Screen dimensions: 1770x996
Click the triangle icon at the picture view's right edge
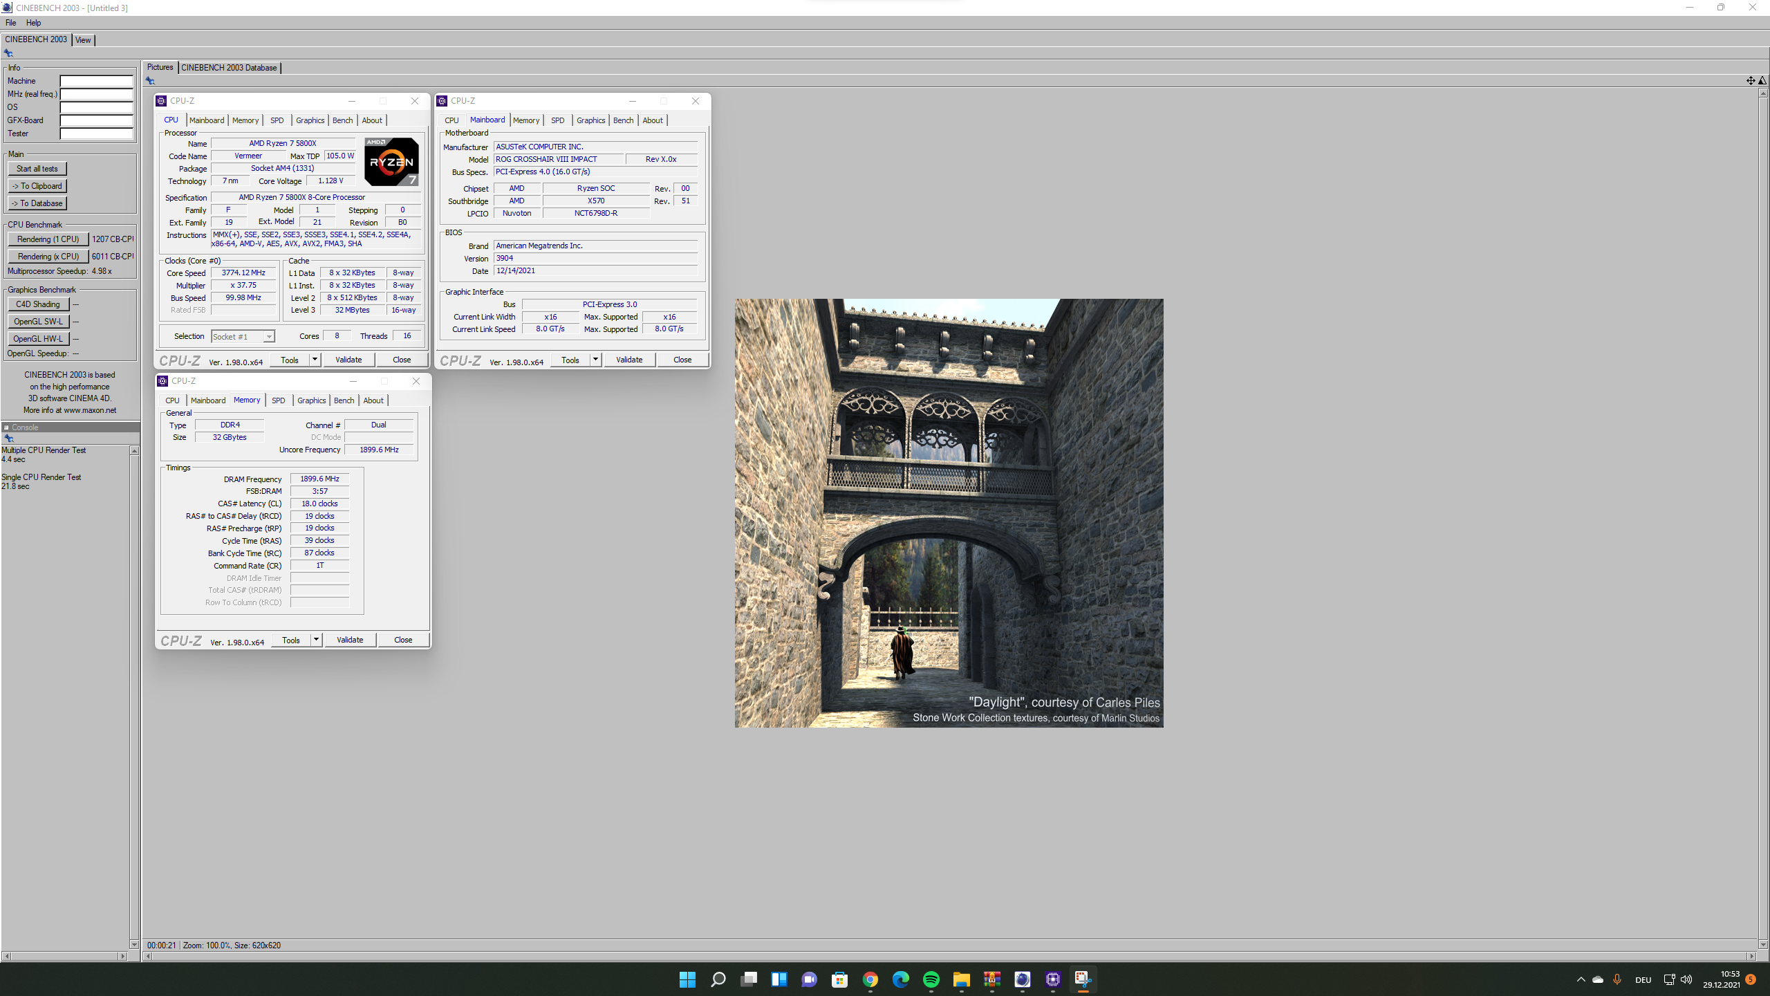pos(1762,81)
